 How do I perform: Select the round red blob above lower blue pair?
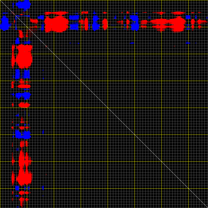click(x=24, y=105)
